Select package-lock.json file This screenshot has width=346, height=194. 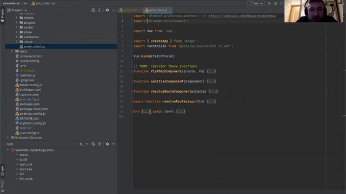pyautogui.click(x=34, y=109)
